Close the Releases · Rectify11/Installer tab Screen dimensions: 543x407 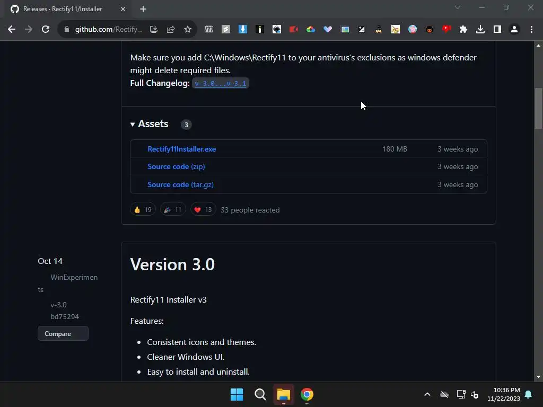(x=123, y=10)
